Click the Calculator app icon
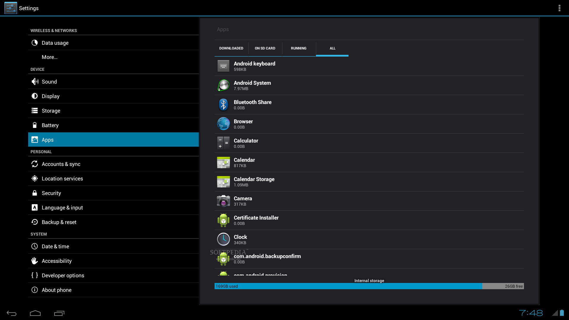Screen dimensions: 569x320 (x=223, y=143)
